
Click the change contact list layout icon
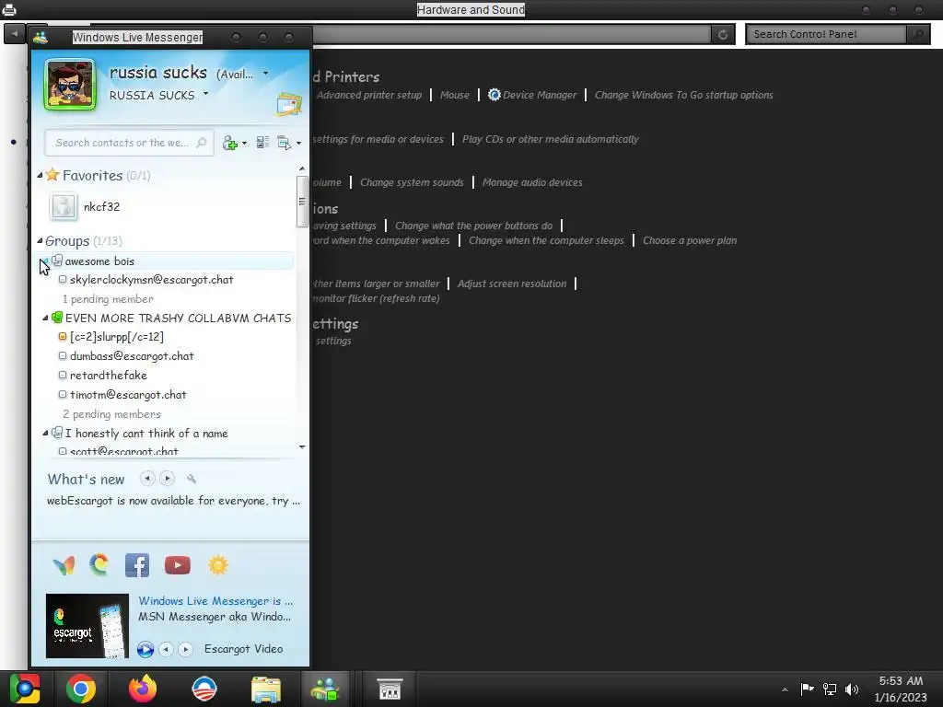[x=262, y=143]
